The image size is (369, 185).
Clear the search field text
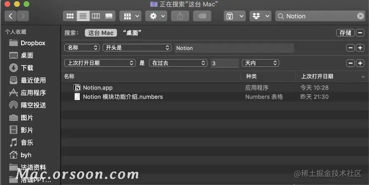360,16
